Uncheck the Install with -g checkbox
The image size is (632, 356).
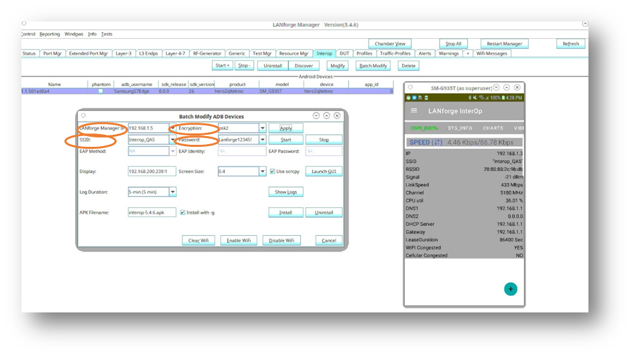(x=182, y=213)
